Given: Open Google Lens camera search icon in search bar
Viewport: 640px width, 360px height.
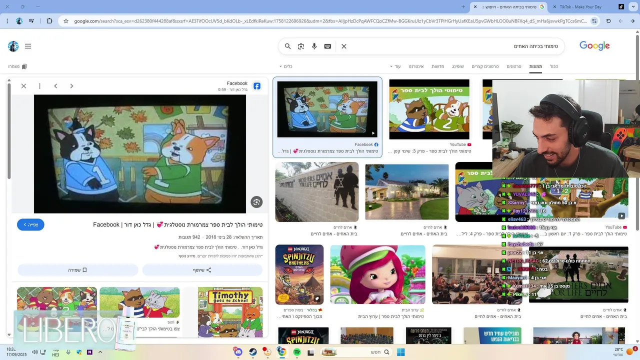Looking at the screenshot, I should pyautogui.click(x=301, y=46).
